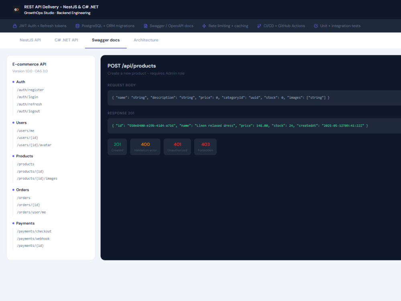401x301 pixels.
Task: Click the JWT Auth lock icon
Action: [x=14, y=26]
